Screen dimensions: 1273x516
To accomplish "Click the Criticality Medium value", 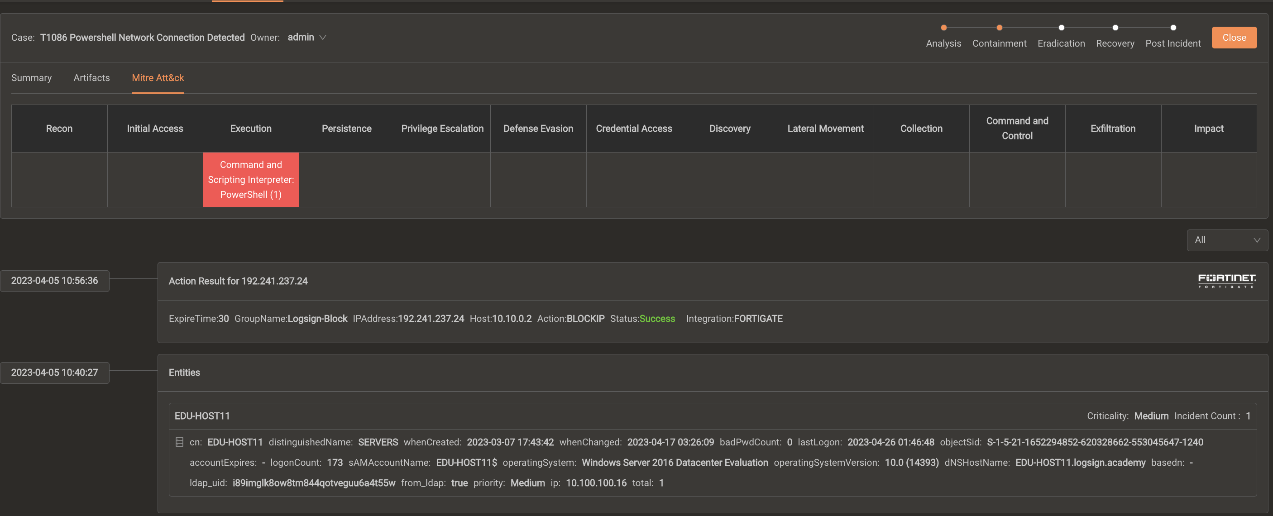I will coord(1151,416).
